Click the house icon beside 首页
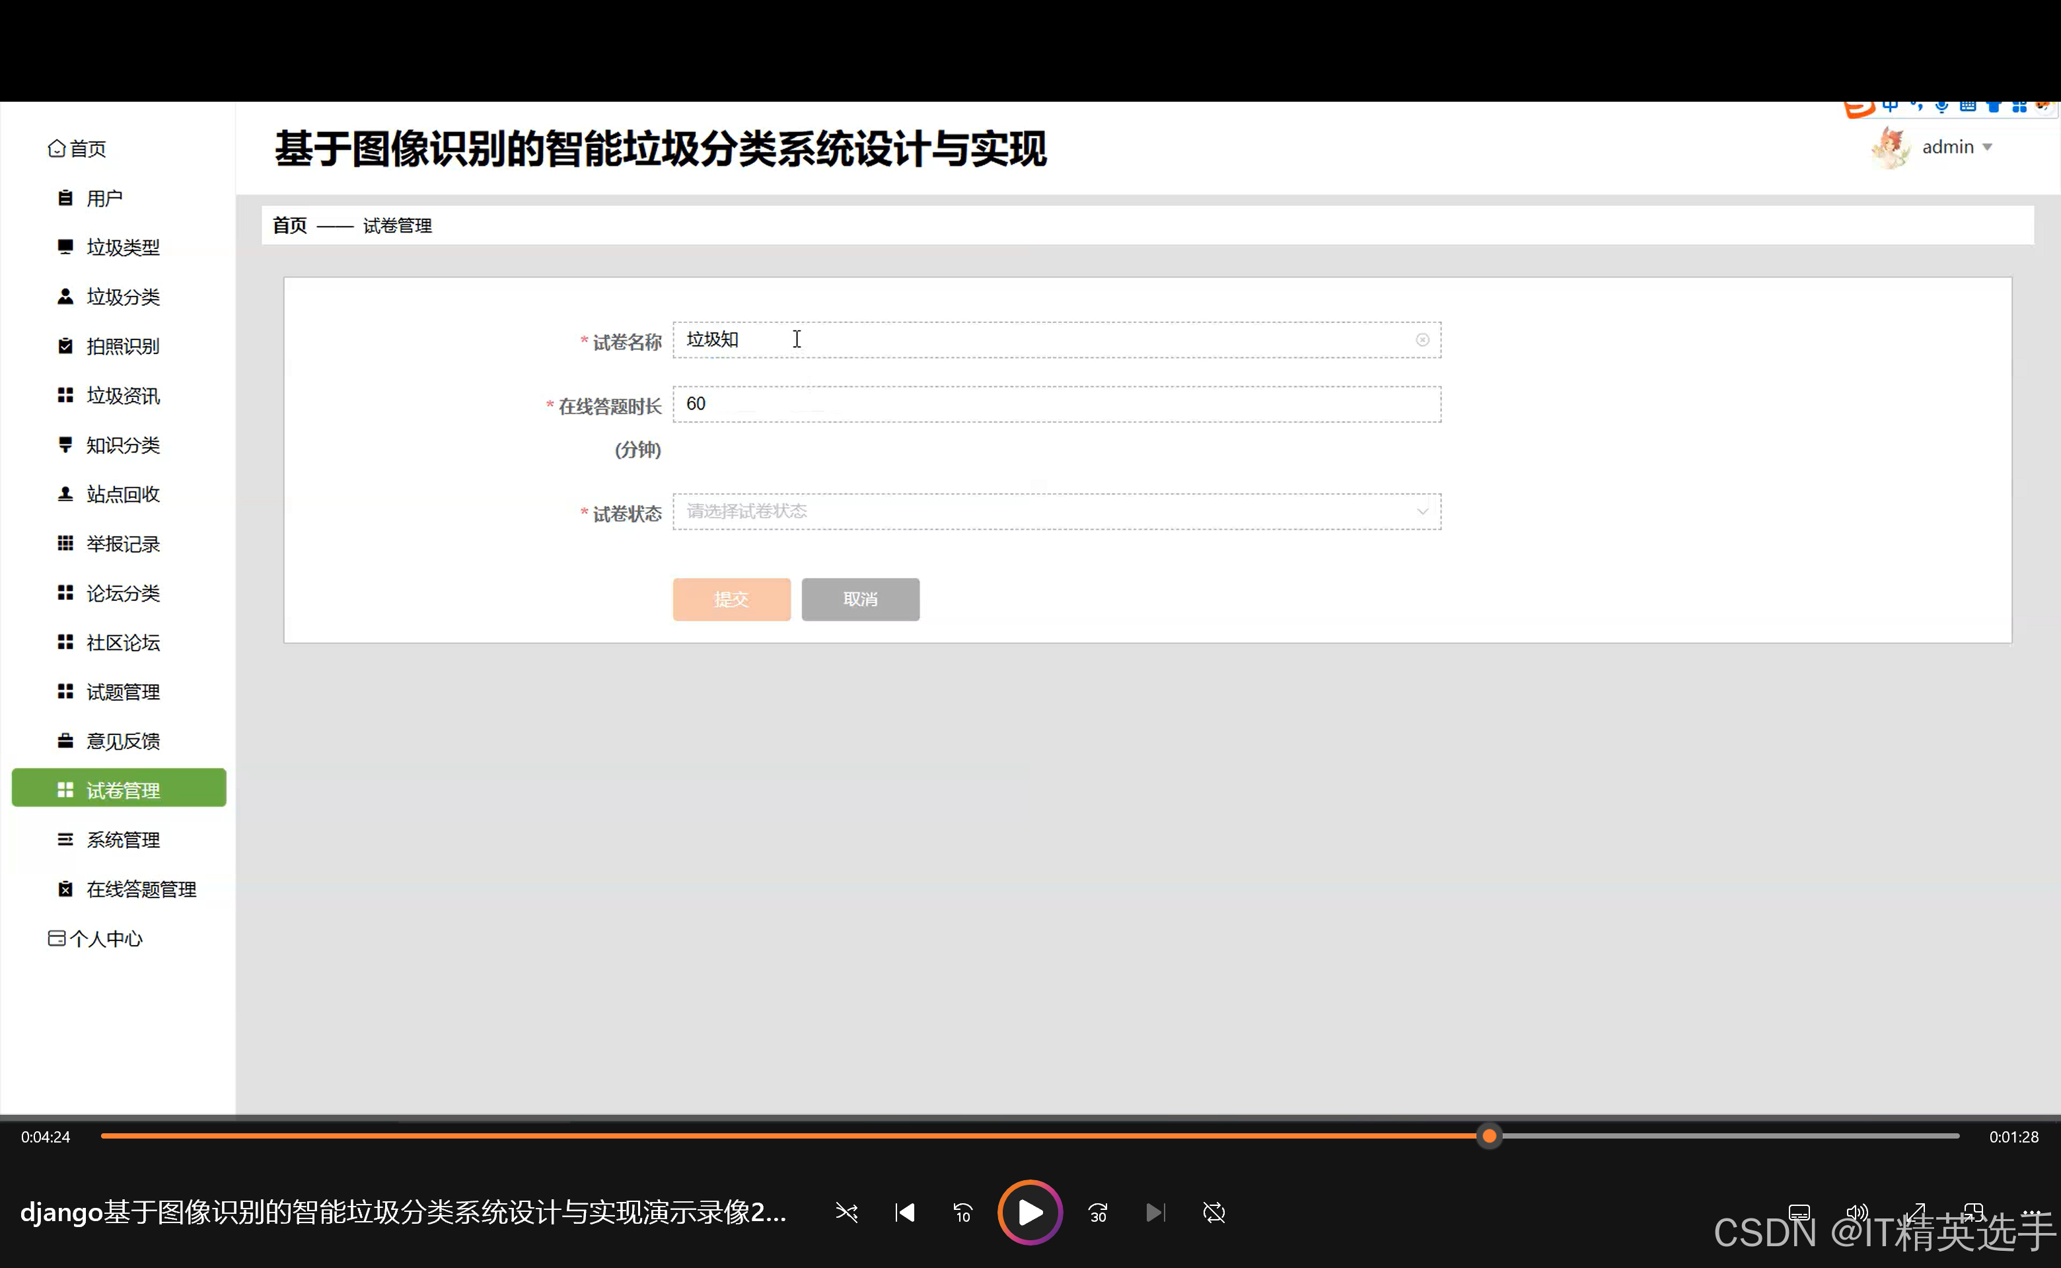The width and height of the screenshot is (2061, 1268). tap(56, 149)
